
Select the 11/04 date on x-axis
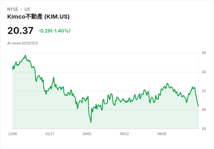coord(13,134)
